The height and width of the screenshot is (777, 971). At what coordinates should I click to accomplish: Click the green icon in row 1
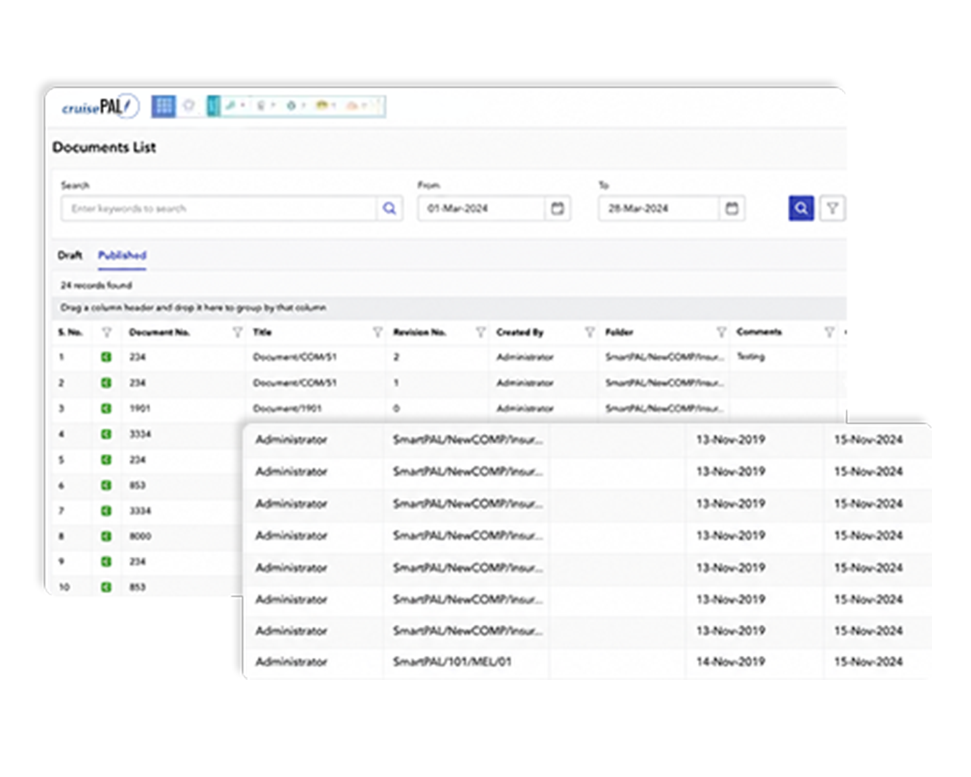click(106, 357)
